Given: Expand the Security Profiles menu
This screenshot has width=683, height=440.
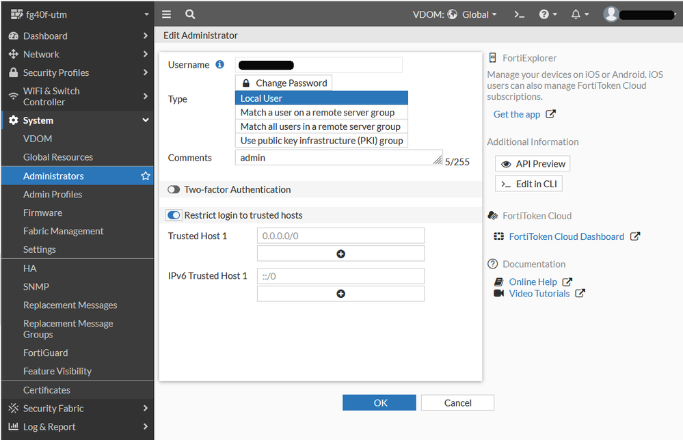Looking at the screenshot, I should click(77, 72).
